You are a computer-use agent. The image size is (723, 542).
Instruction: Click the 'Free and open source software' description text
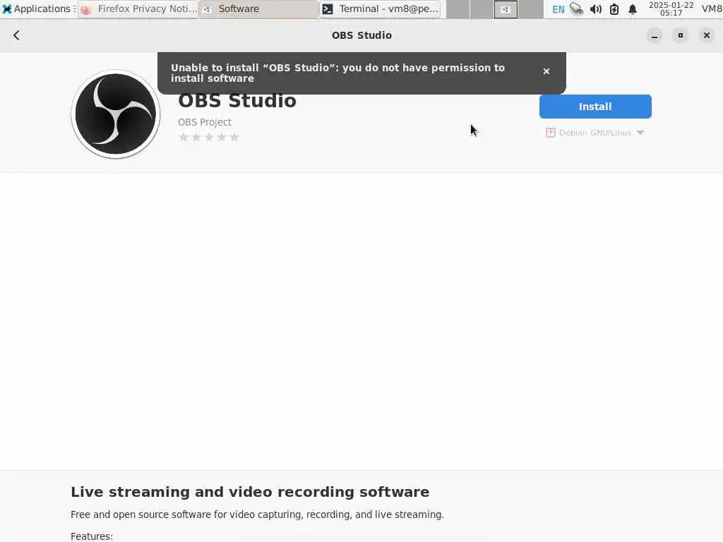coord(257,514)
